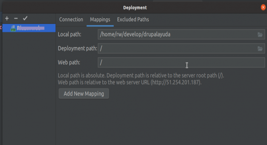The image size is (267, 145).
Task: Click the 'Web path:' label
Action: point(69,63)
